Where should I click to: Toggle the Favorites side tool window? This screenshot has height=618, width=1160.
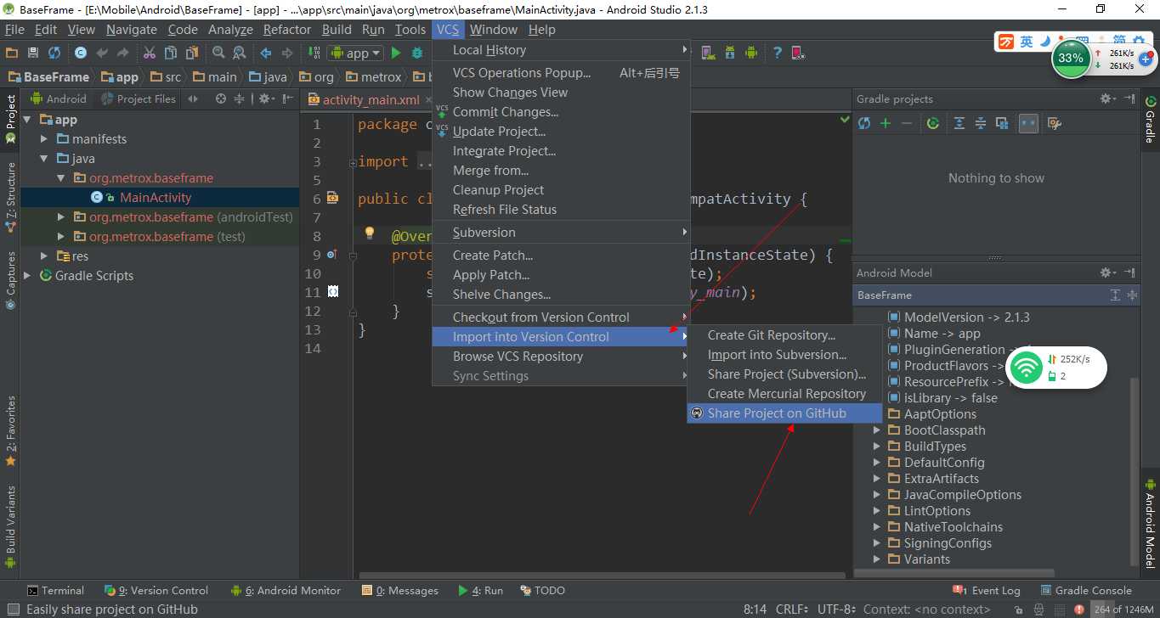click(10, 431)
